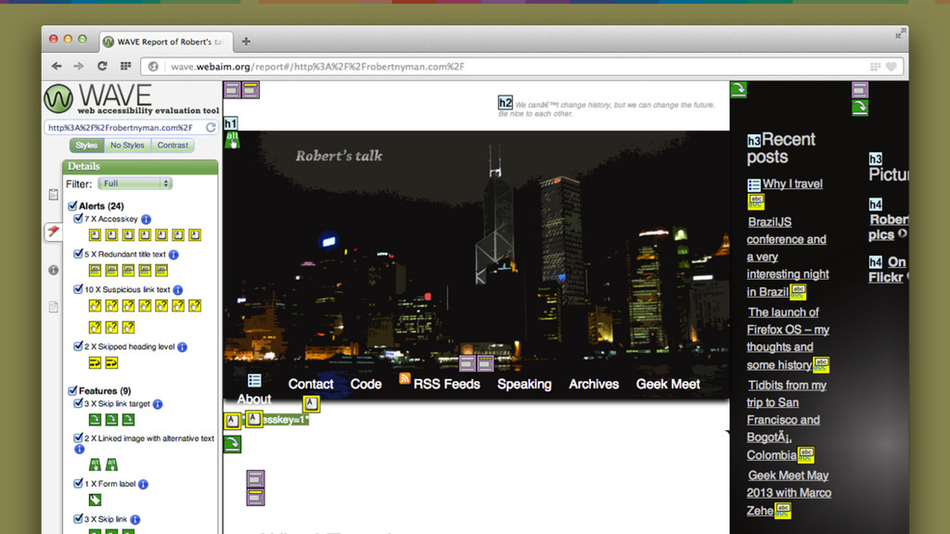Switch to the No Styles tab

(127, 146)
